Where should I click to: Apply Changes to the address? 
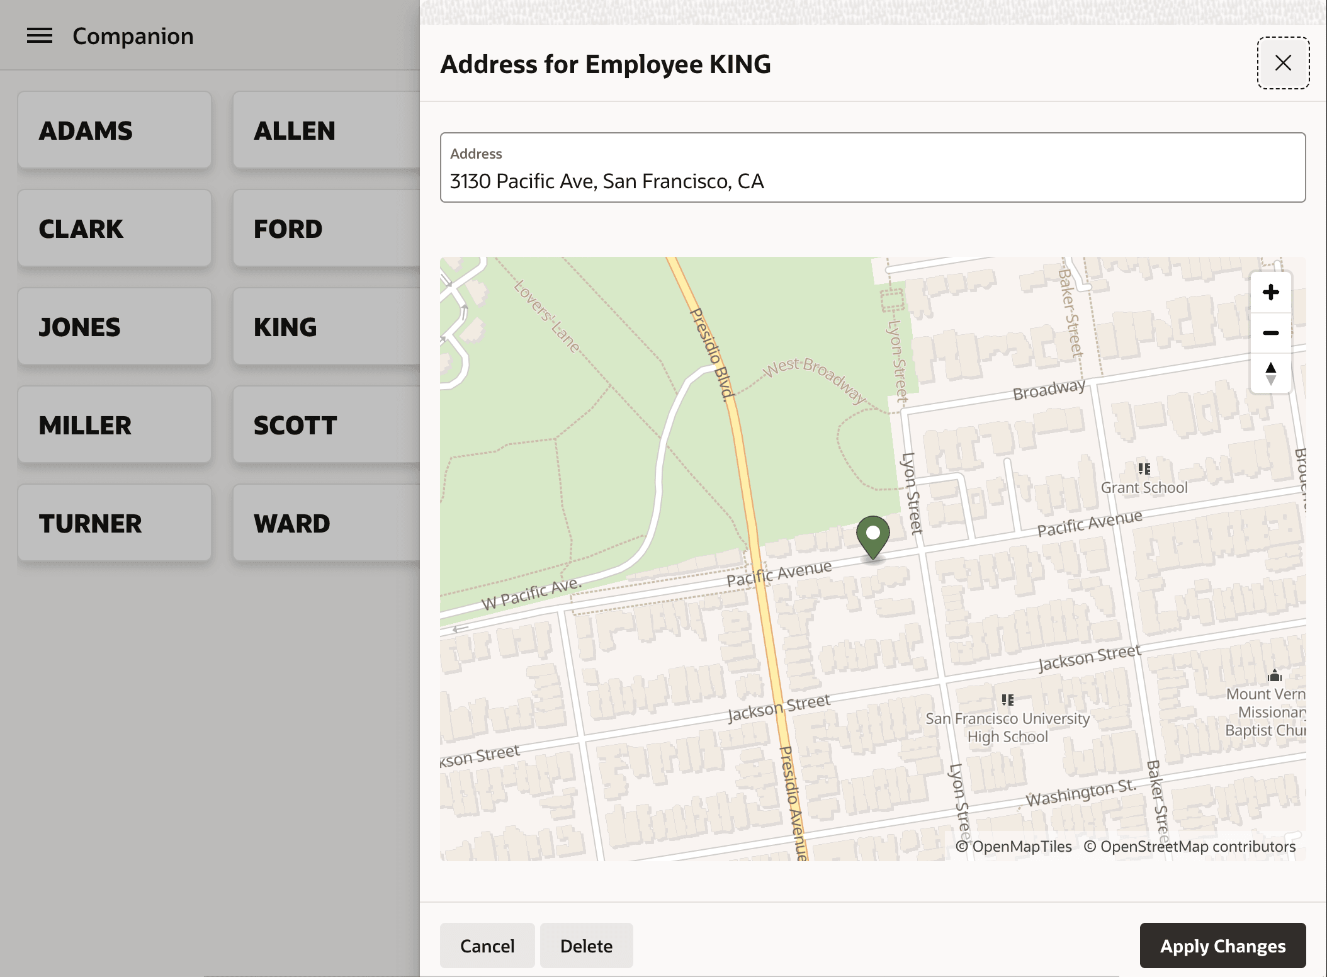pos(1223,946)
